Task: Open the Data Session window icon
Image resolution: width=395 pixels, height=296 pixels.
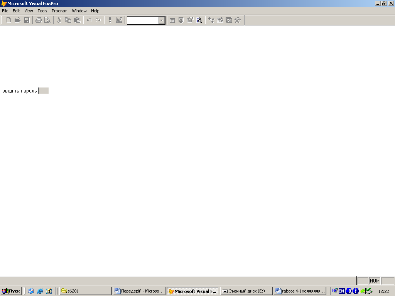Action: (x=181, y=20)
